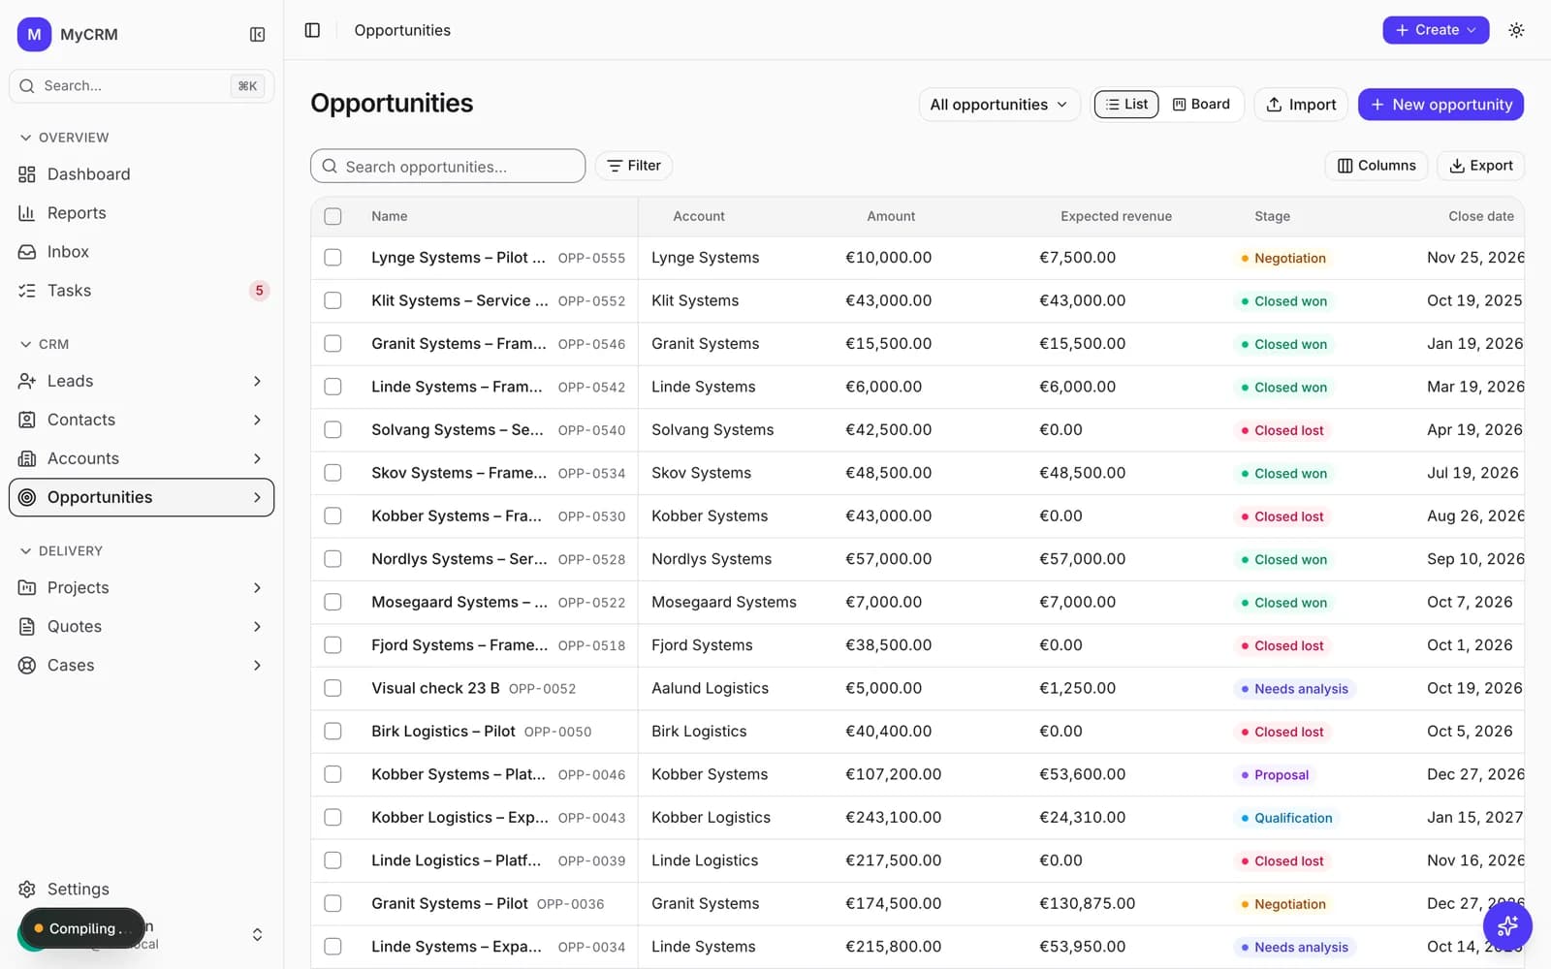The width and height of the screenshot is (1551, 969).
Task: Expand the Opportunities submenu chevron
Action: tap(257, 497)
